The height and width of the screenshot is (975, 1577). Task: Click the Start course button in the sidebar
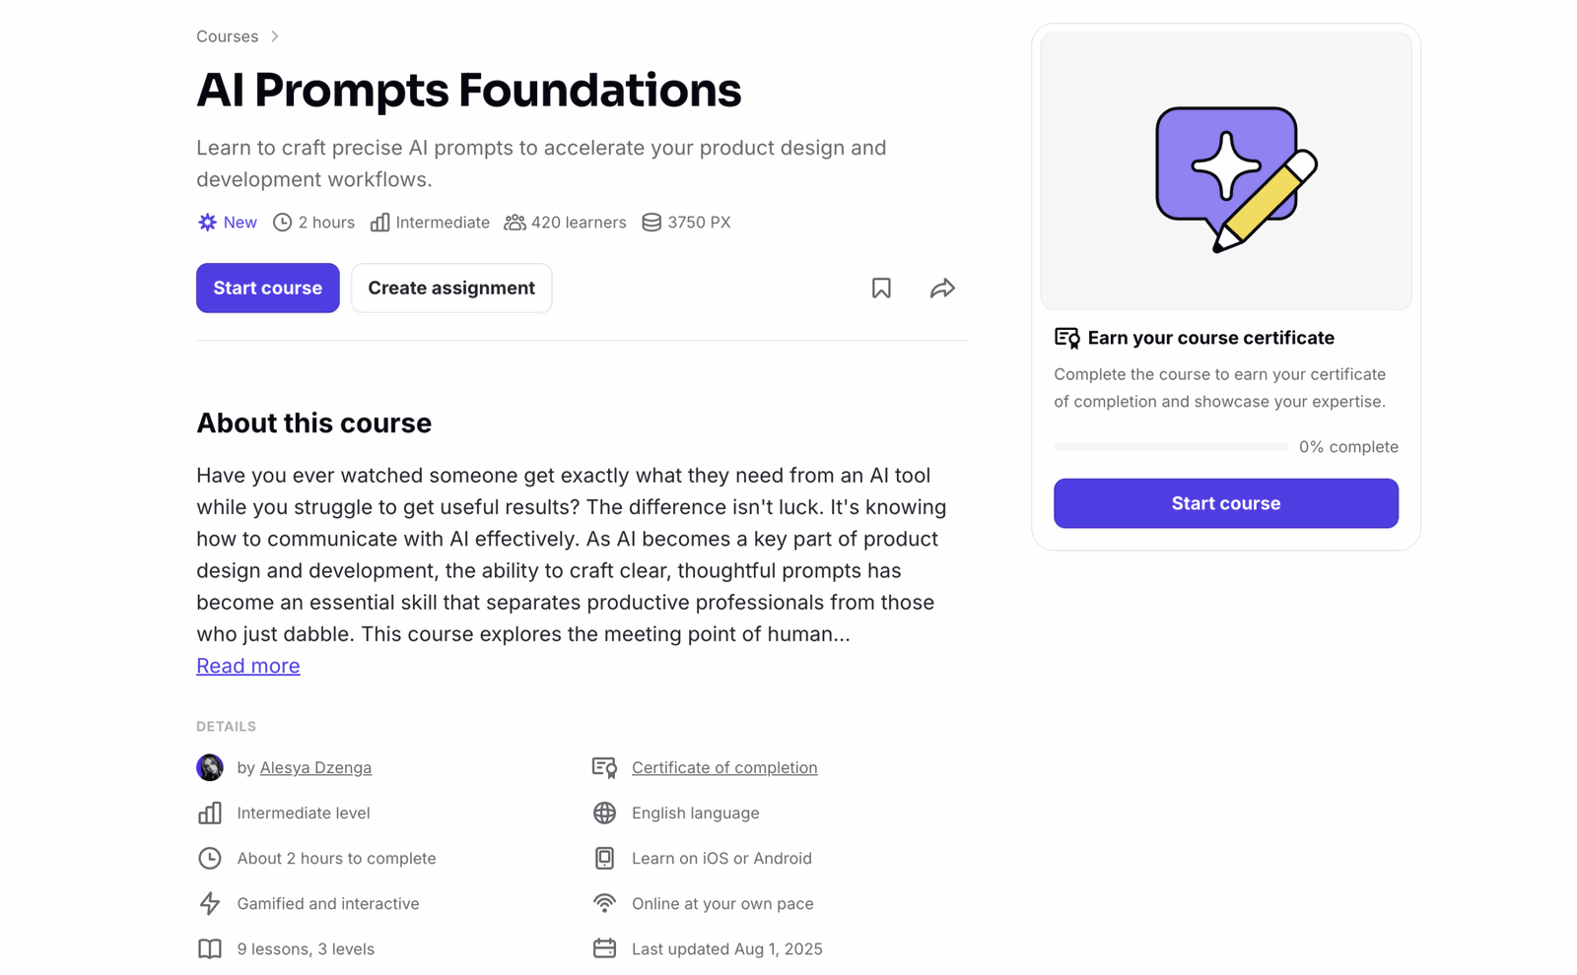(x=1225, y=503)
